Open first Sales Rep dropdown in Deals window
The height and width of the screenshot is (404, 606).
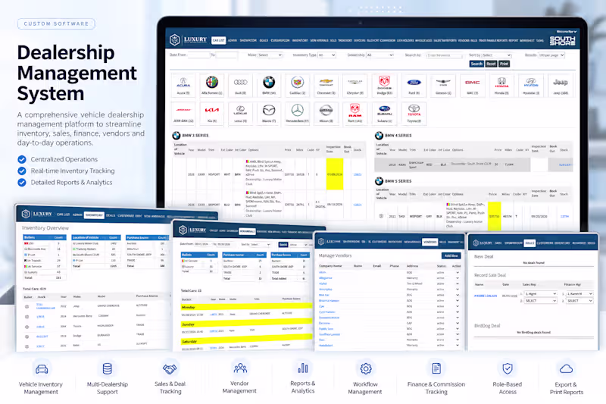(x=541, y=294)
